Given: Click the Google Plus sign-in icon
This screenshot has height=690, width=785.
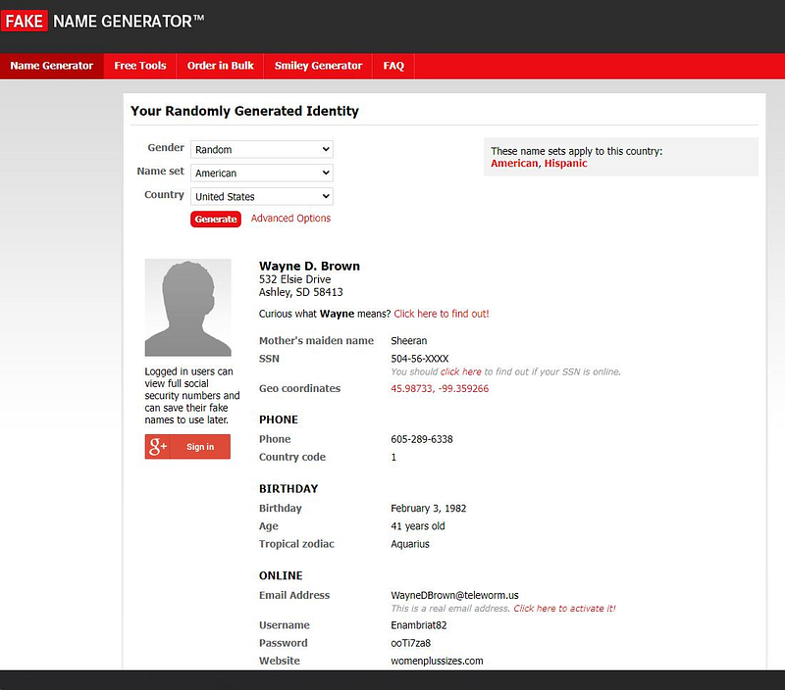Looking at the screenshot, I should [x=158, y=447].
